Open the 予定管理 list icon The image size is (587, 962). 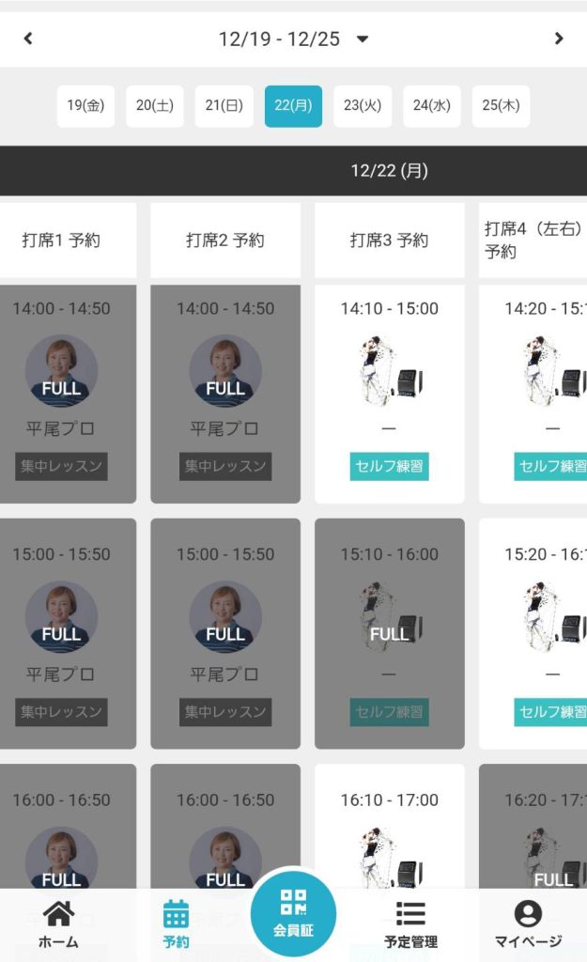[410, 923]
